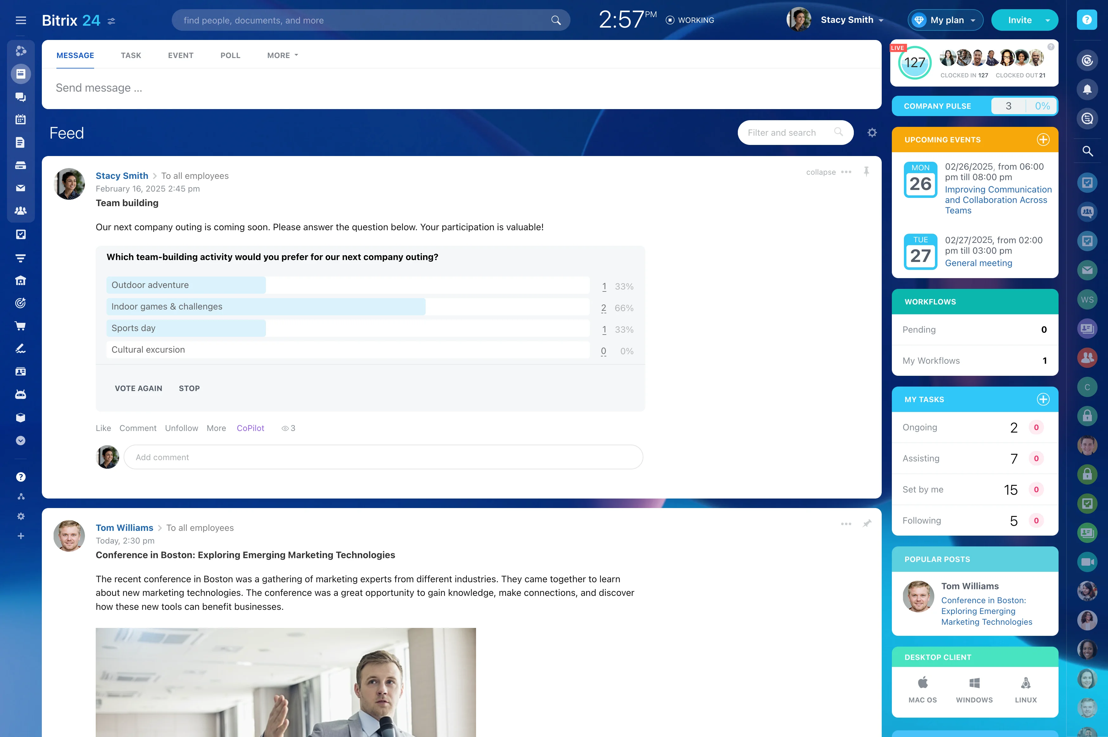Switch to the POLL tab

[x=230, y=55]
